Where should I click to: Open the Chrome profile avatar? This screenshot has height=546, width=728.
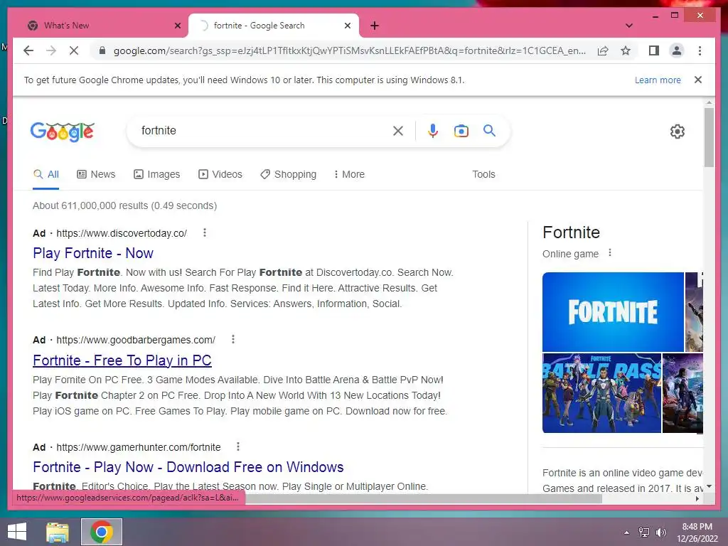coord(677,50)
